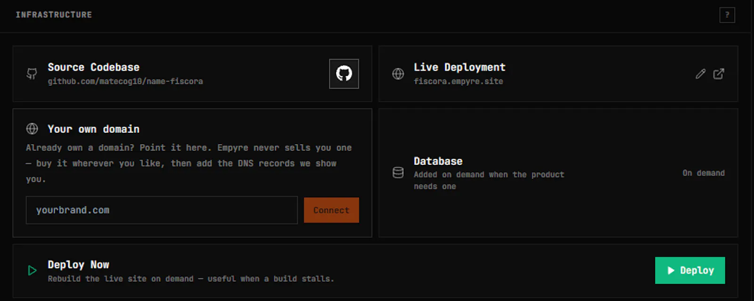Click the Database cylinder icon
Screen dimensions: 754x301
tap(398, 173)
